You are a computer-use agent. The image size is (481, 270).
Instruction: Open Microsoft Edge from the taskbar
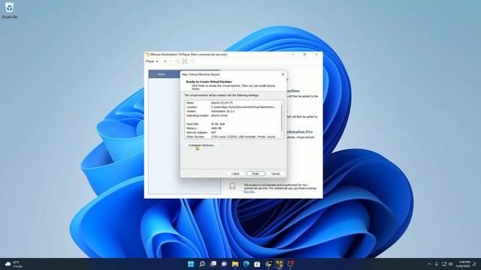[x=246, y=264]
